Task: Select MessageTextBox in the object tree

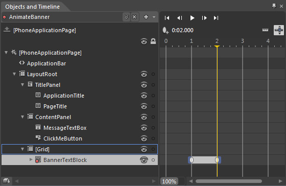Action: coord(65,128)
